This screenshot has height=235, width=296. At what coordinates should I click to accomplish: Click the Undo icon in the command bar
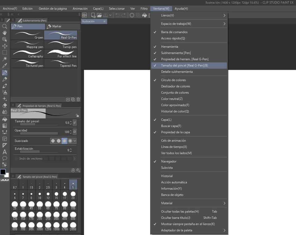117,15
